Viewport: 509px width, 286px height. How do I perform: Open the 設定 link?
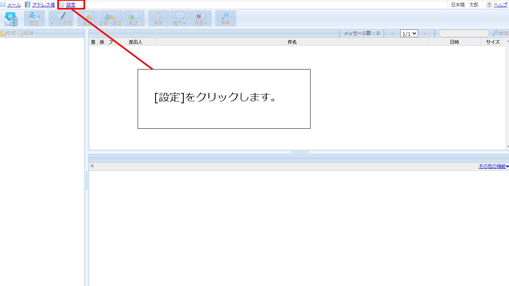[71, 5]
